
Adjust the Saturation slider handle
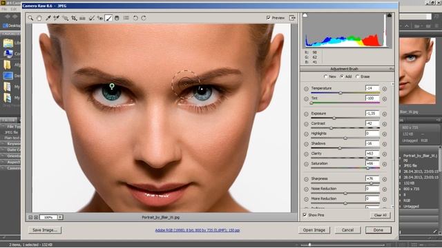coord(368,168)
